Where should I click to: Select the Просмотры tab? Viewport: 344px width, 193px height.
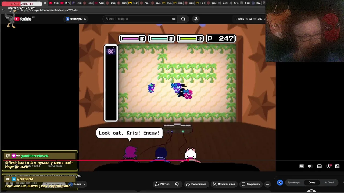pyautogui.click(x=294, y=183)
